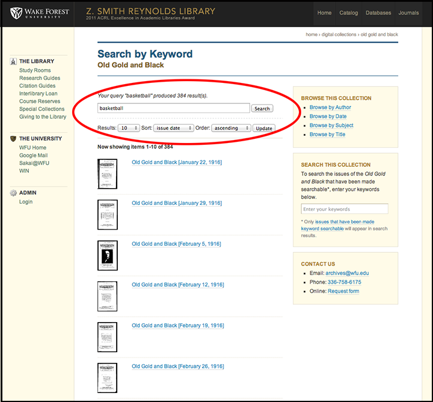Focus the basketball keyword search field
The height and width of the screenshot is (402, 433).
[x=173, y=108]
